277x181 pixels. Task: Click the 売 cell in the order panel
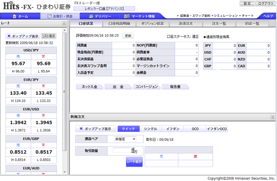(x=161, y=156)
